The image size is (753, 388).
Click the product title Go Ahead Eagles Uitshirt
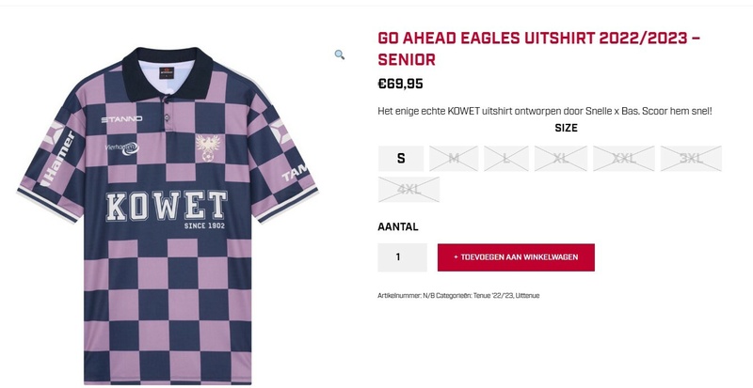pyautogui.click(x=539, y=49)
